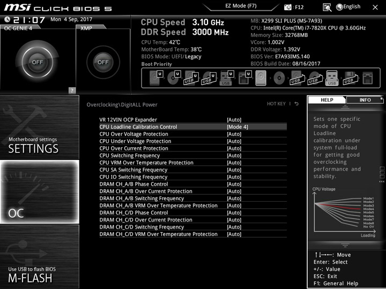Viewport: 386px width, 289px height.
Task: Click the Help panel bottom collapse handle
Action: click(345, 245)
